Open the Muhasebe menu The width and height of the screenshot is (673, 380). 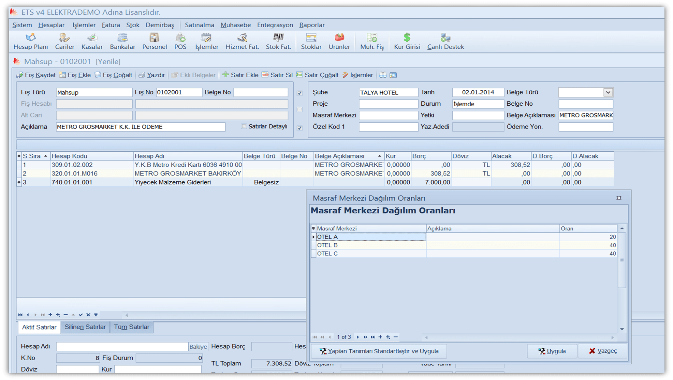236,25
